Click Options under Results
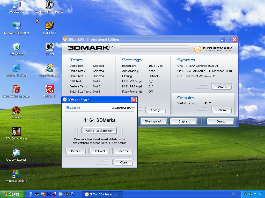Screen dimensions: 265x198 click(x=222, y=110)
